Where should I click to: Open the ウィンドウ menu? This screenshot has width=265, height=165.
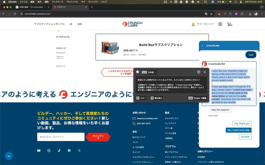pos(93,2)
